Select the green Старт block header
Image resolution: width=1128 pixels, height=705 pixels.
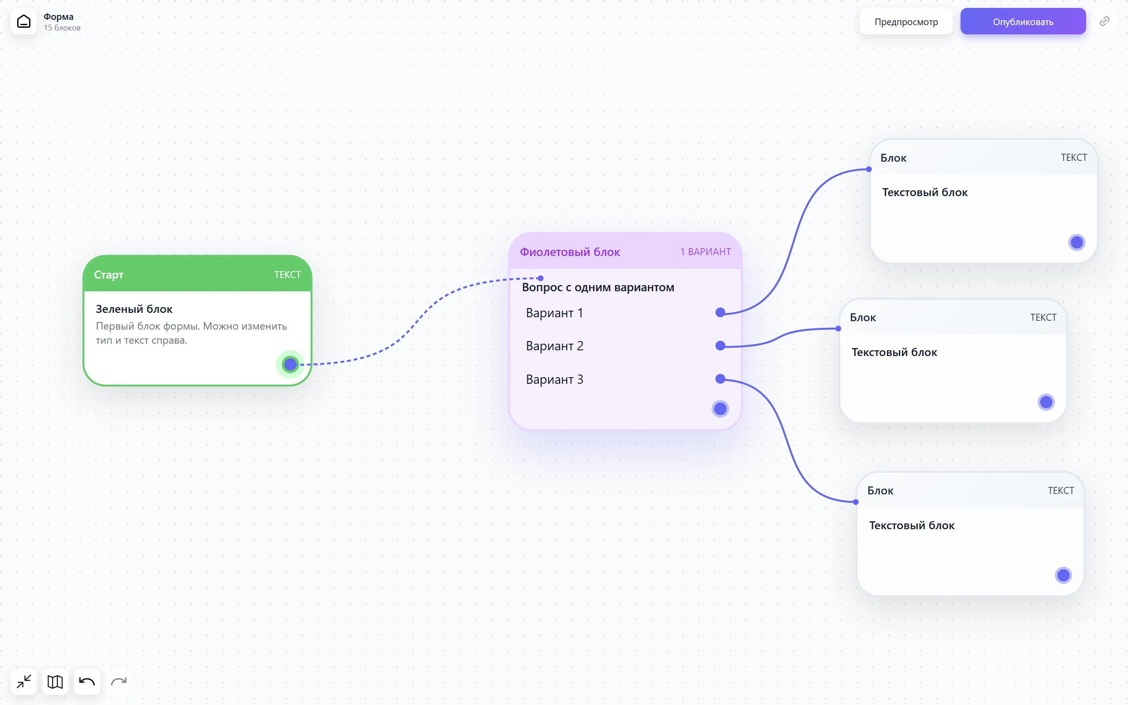(197, 274)
